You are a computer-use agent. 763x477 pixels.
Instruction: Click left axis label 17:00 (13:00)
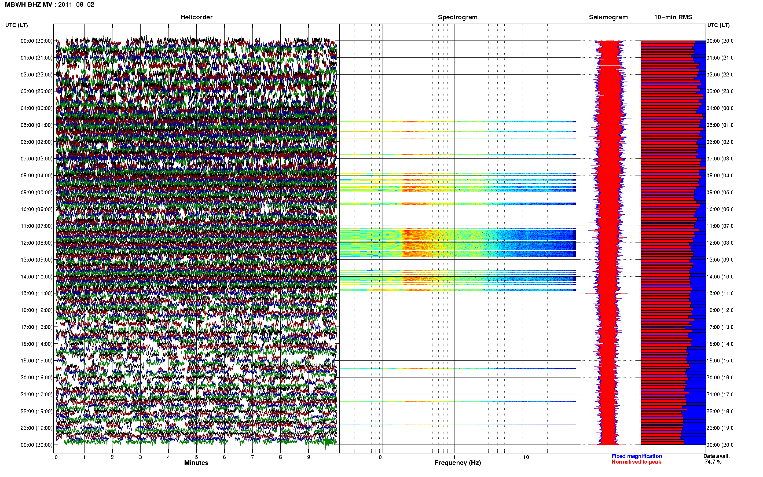click(x=36, y=327)
